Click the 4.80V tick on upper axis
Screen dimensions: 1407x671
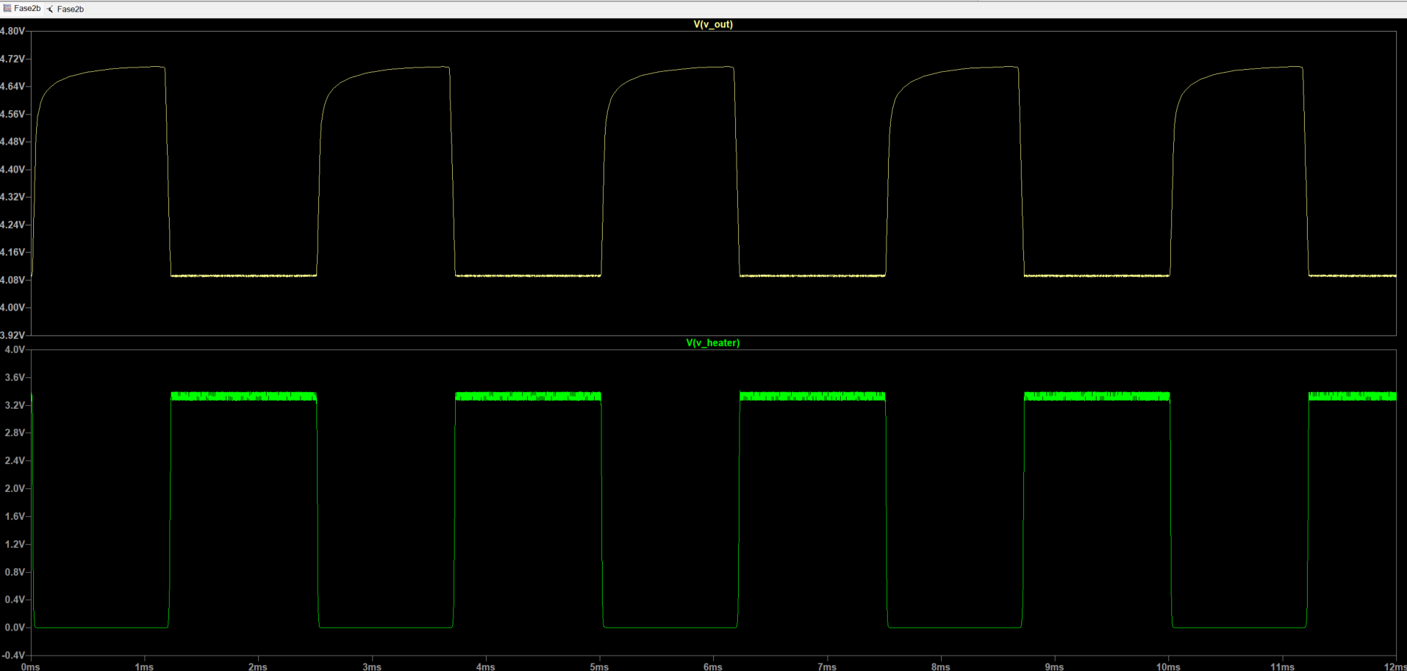click(x=12, y=31)
